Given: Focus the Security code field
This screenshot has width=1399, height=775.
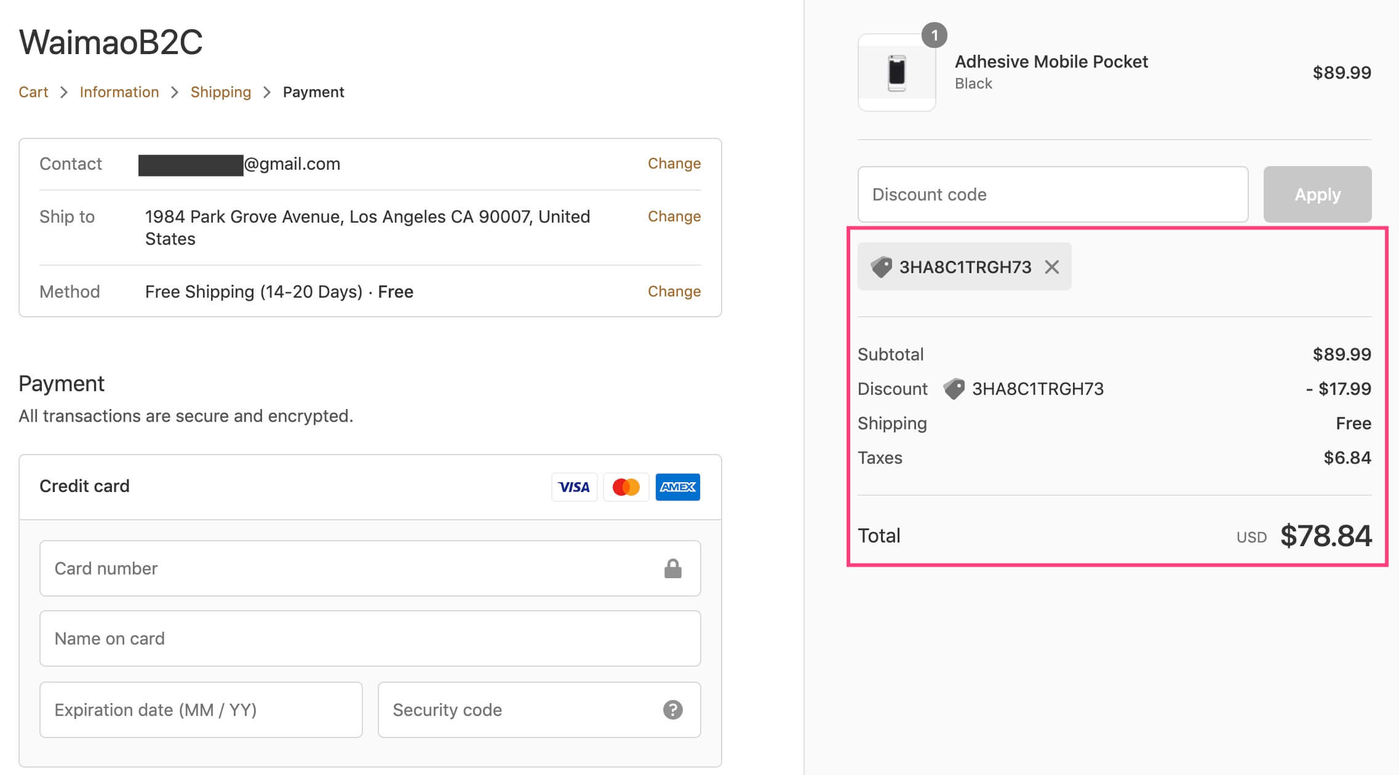Looking at the screenshot, I should point(539,710).
